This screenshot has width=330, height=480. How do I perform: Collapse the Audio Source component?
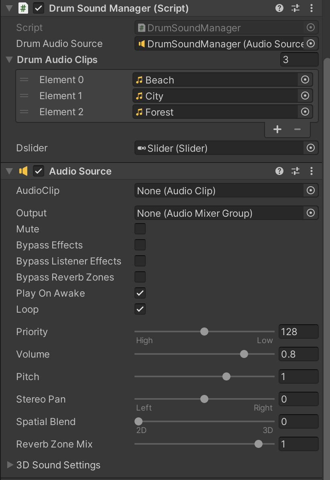point(9,171)
